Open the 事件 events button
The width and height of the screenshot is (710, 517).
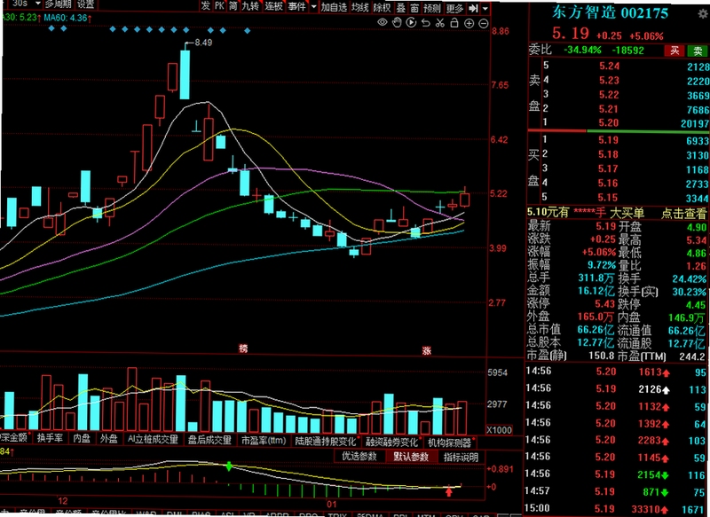pos(296,6)
